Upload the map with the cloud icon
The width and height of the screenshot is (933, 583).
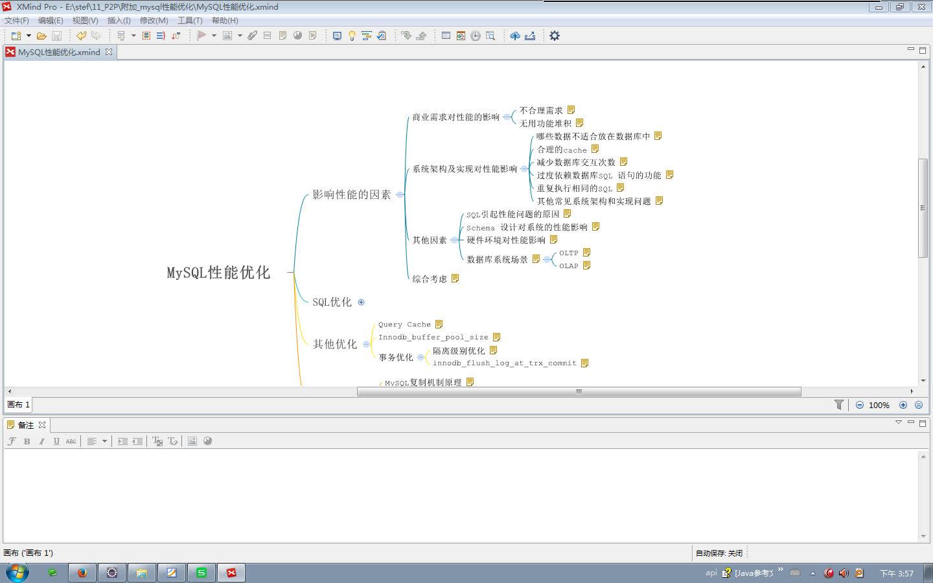515,36
